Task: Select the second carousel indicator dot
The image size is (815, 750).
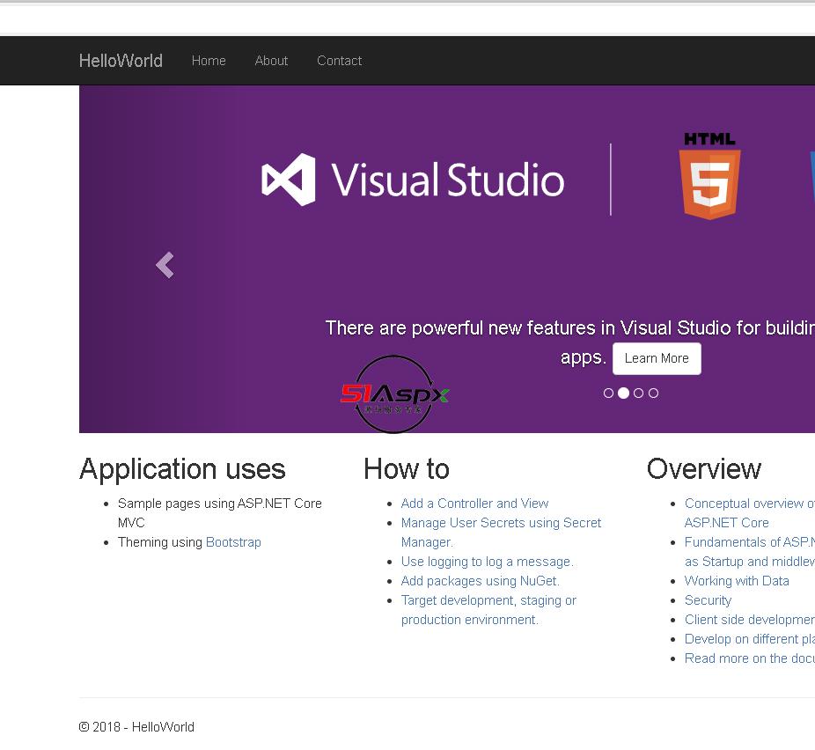Action: (x=623, y=393)
